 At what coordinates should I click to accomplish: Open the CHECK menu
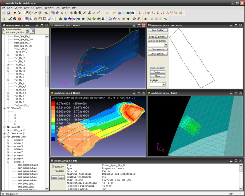(39, 8)
